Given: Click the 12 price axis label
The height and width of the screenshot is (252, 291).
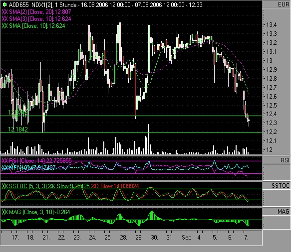Looking at the screenshot, I should click(x=269, y=149).
